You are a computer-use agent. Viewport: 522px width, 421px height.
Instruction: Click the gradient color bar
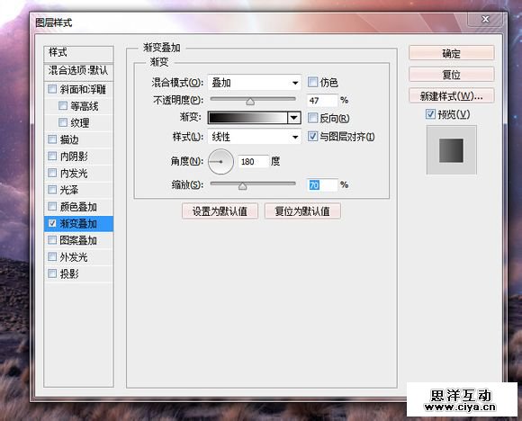tap(247, 118)
